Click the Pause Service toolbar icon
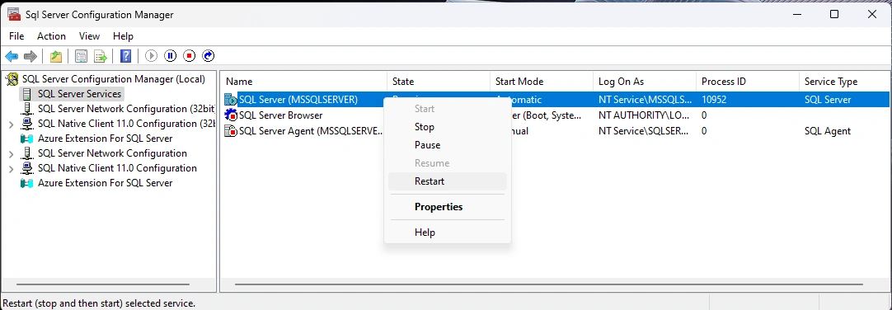 coord(170,56)
